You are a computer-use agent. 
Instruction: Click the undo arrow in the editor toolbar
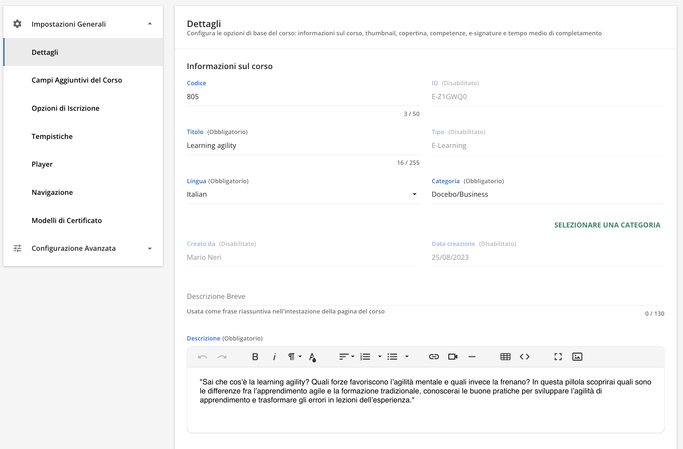[202, 357]
